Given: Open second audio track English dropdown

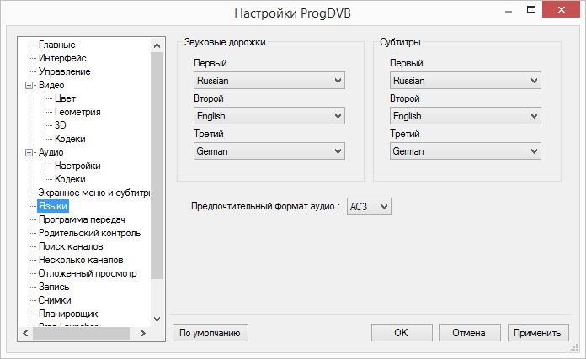Looking at the screenshot, I should click(x=269, y=116).
